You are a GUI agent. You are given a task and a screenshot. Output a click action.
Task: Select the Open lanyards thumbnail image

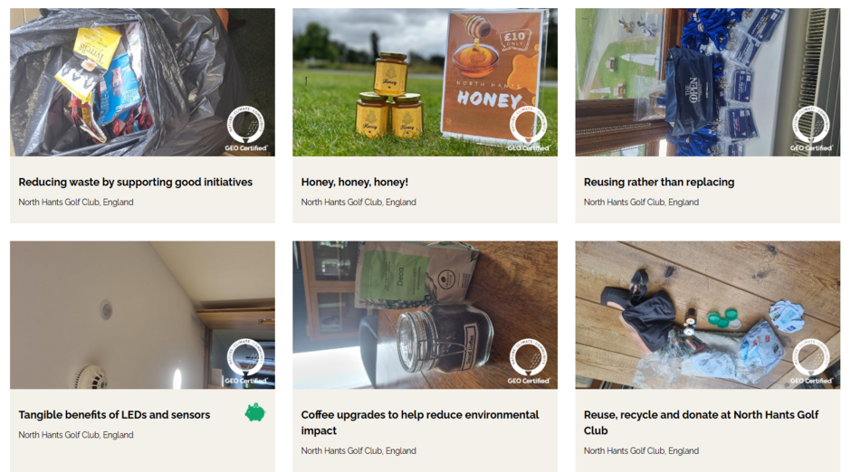(x=708, y=82)
